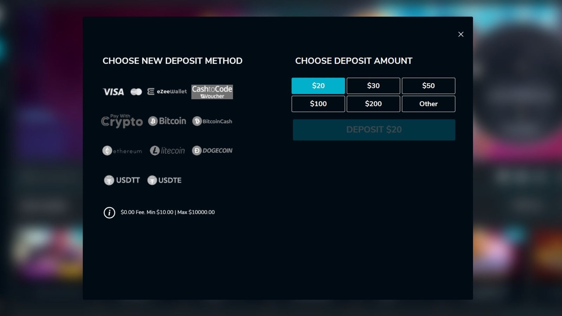Pick the USDTT Tether option
Viewport: 562px width, 316px height.
(x=122, y=180)
